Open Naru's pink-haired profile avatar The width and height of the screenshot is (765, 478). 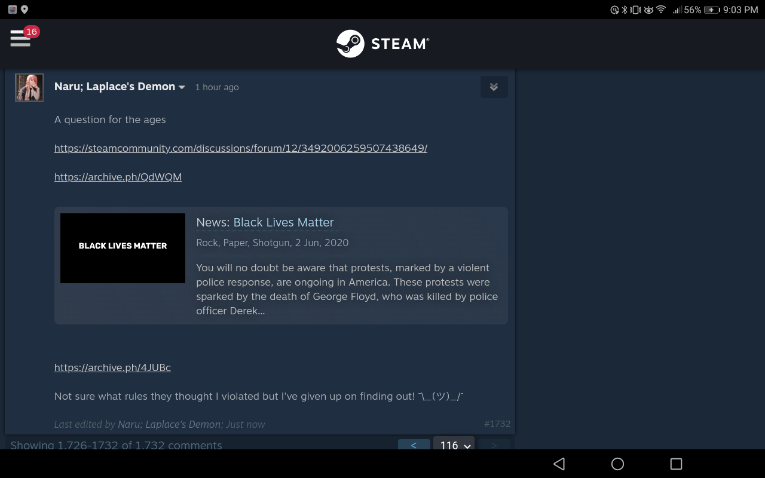pos(29,87)
